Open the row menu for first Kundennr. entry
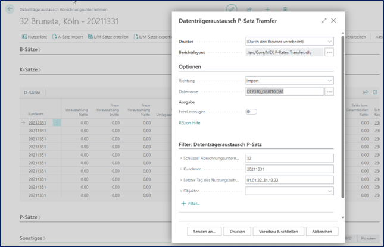Viewport: 384px width, 247px height. click(57, 122)
